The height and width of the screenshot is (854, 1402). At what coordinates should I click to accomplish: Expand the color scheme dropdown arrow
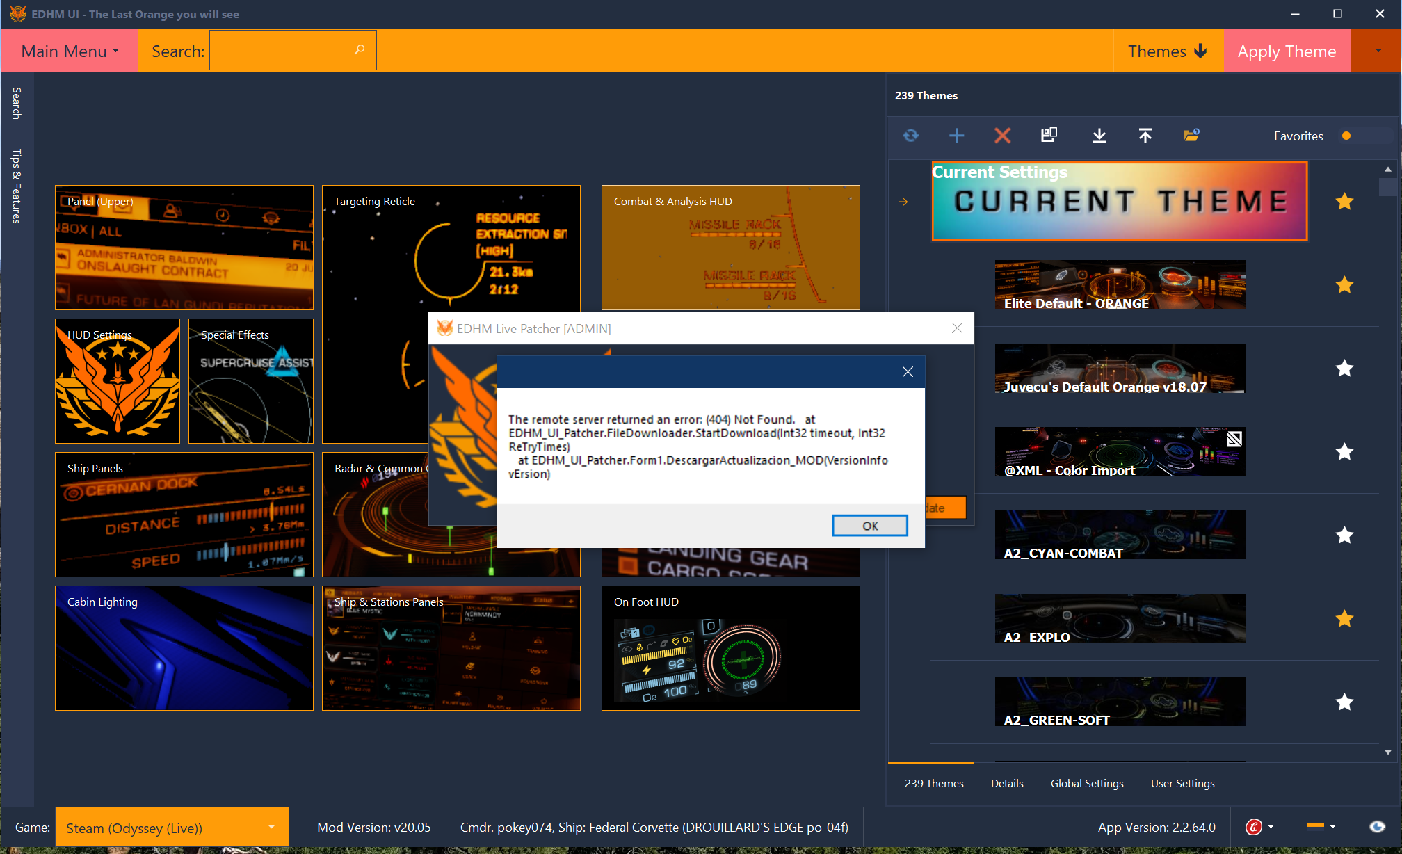tap(1332, 827)
